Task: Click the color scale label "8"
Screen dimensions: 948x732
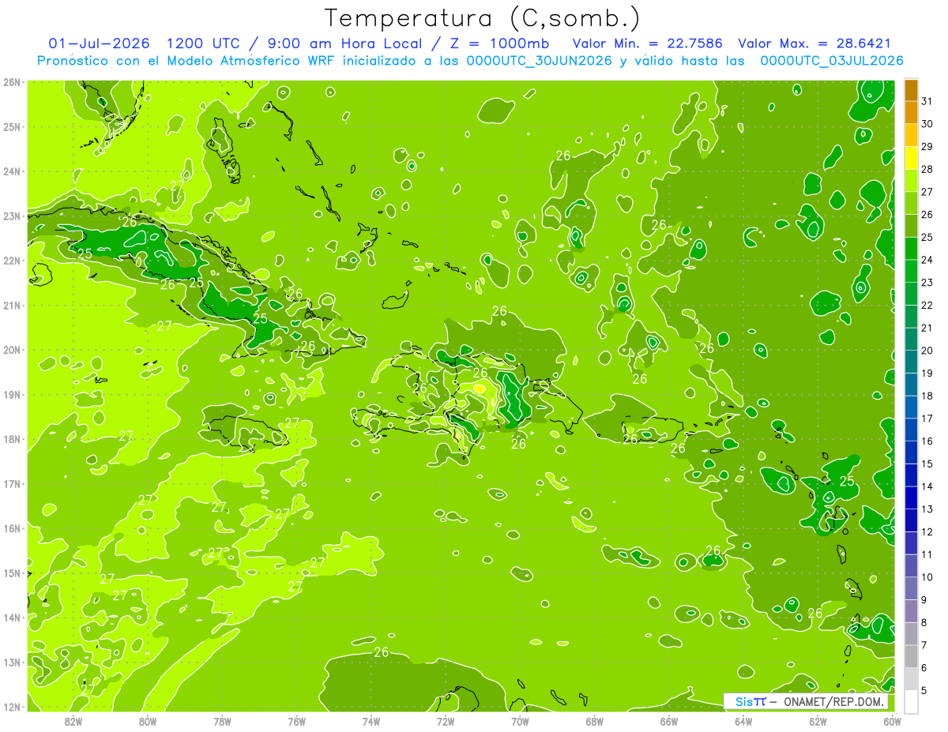Action: click(x=924, y=622)
